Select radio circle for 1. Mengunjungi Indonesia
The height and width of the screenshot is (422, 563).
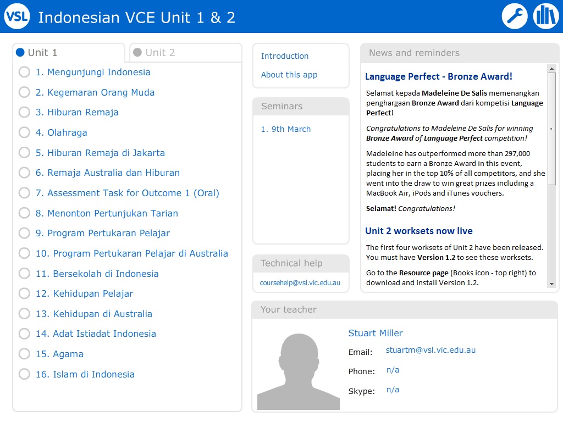[x=24, y=72]
